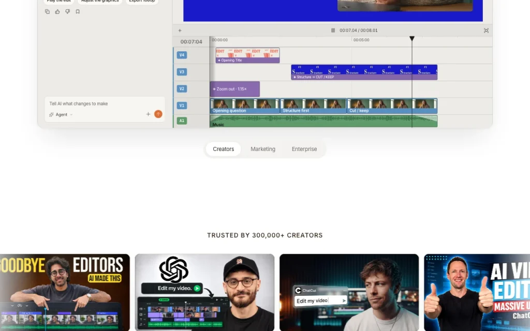Click the 00:00:00 mark on the ruler
The image size is (530, 331).
tap(219, 40)
